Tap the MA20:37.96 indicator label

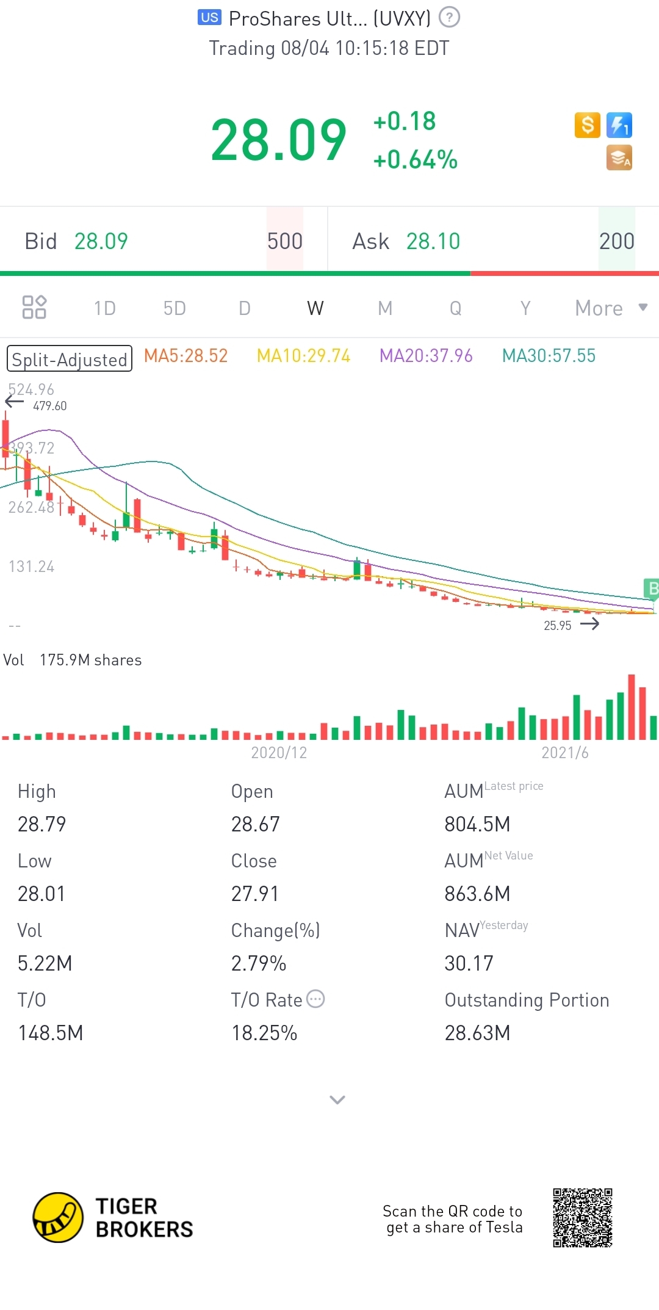pos(427,355)
